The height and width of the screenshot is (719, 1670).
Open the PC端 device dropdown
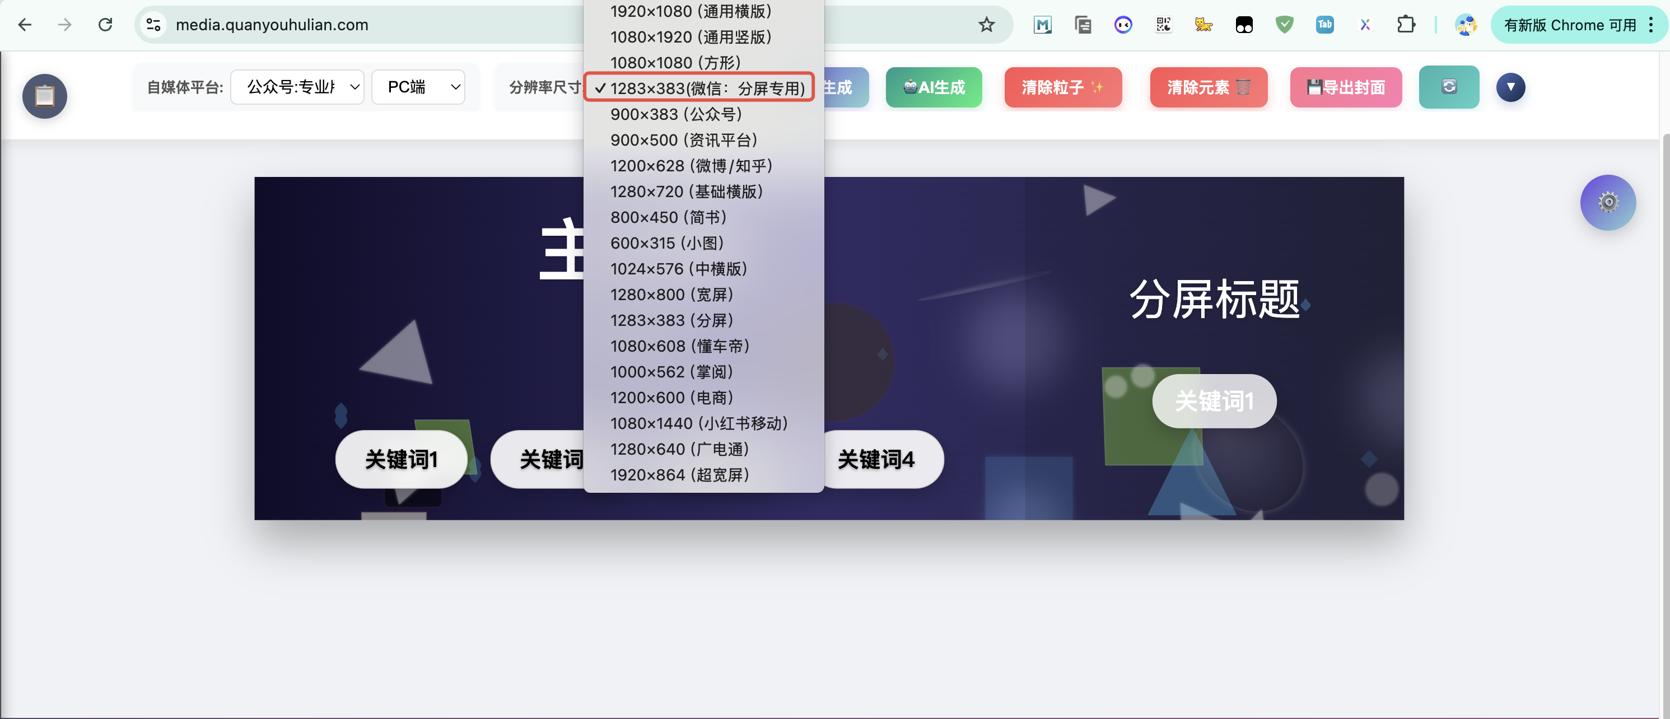click(x=418, y=87)
